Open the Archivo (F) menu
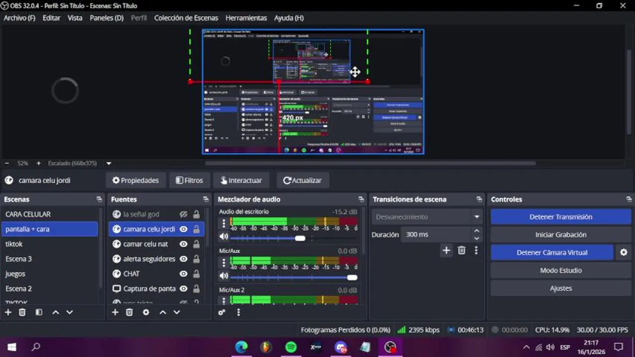 [x=19, y=18]
